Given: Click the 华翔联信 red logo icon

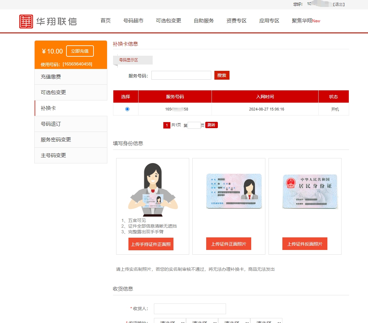Looking at the screenshot, I should coord(26,21).
